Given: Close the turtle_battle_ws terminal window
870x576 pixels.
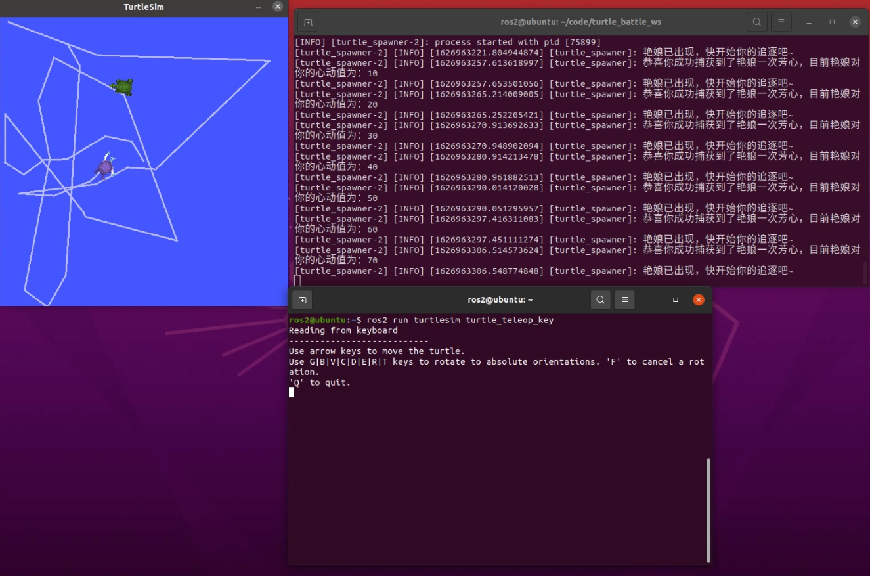Looking at the screenshot, I should (855, 22).
